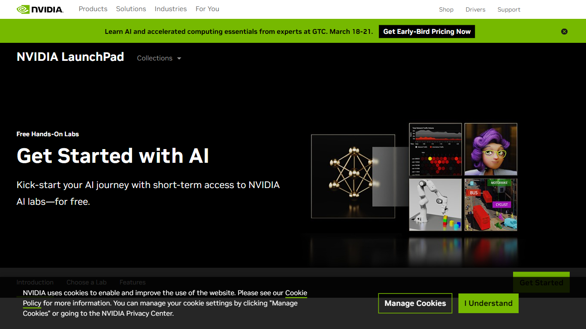The width and height of the screenshot is (586, 329).
Task: Click the robotic arm thumbnail
Action: click(x=435, y=205)
